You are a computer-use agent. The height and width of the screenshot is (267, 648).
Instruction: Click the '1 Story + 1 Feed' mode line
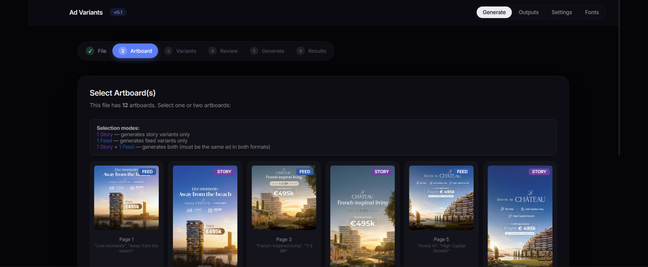(183, 147)
